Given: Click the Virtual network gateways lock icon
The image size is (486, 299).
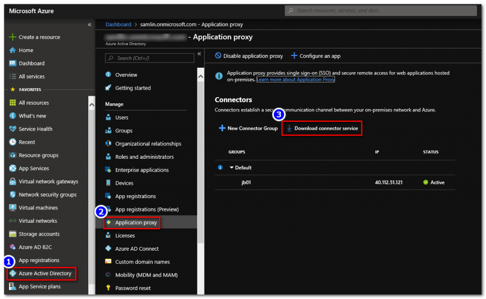Looking at the screenshot, I should pos(12,181).
